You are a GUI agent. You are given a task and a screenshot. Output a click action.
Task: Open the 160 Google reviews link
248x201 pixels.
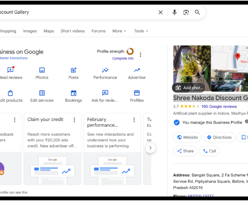click(x=219, y=106)
